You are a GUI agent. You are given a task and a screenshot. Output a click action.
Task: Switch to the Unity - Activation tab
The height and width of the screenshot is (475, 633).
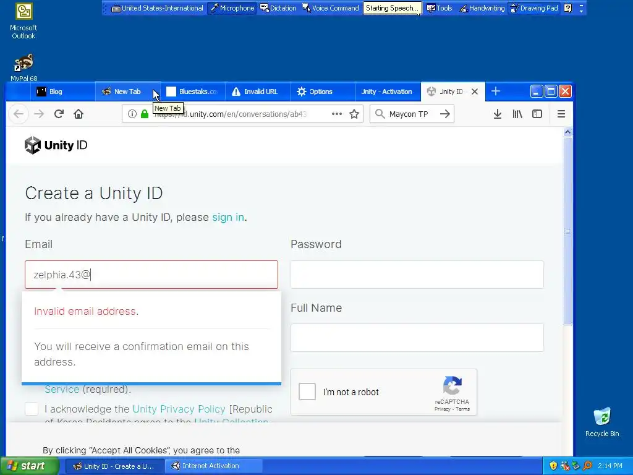click(x=388, y=92)
